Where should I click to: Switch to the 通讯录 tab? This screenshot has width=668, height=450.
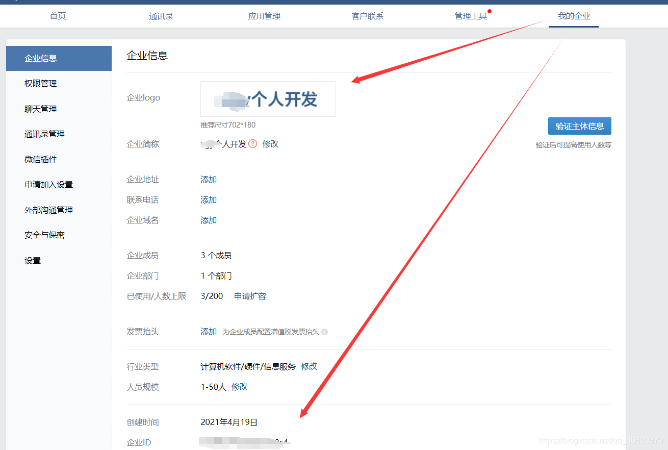pos(161,16)
